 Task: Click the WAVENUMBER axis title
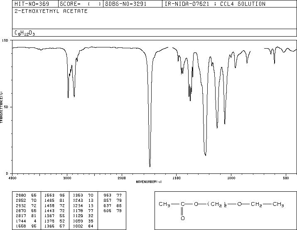pyautogui.click(x=149, y=182)
